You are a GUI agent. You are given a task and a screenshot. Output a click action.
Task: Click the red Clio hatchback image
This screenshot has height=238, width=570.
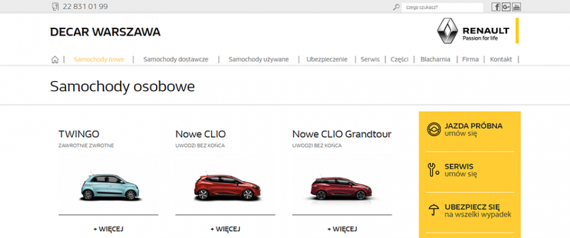(228, 187)
